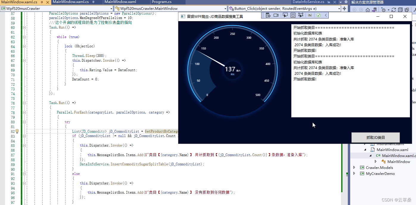The width and height of the screenshot is (416, 205).
Task: Collapse the code block at line 62
Action: click(24, 37)
